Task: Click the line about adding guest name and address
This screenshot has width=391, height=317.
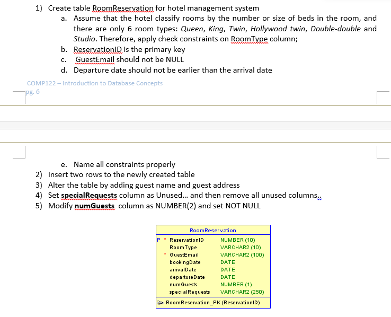Action: pyautogui.click(x=144, y=186)
